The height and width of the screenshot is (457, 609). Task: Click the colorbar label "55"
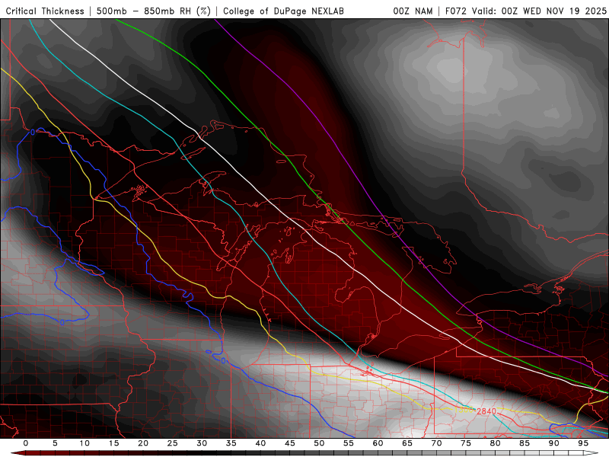(x=349, y=443)
